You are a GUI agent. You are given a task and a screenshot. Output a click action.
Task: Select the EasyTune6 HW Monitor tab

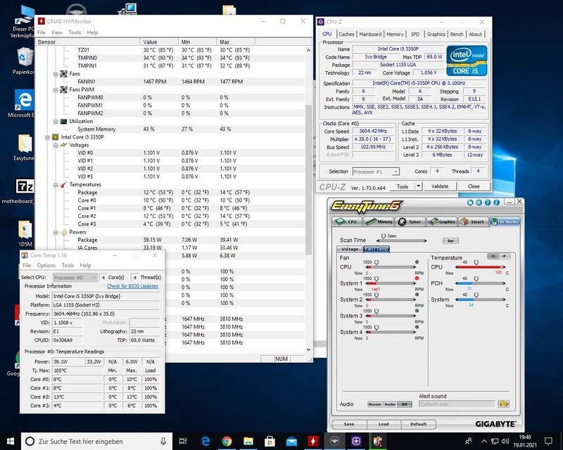tap(505, 221)
